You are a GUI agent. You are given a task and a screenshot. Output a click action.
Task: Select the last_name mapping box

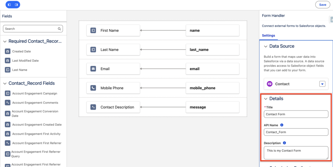tap(212, 50)
